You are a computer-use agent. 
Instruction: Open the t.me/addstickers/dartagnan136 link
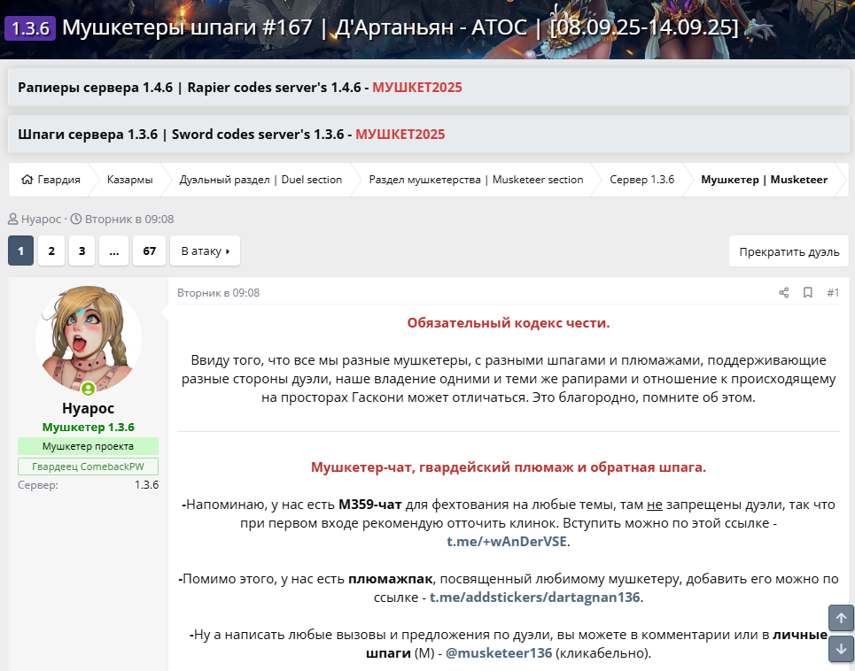pyautogui.click(x=534, y=598)
